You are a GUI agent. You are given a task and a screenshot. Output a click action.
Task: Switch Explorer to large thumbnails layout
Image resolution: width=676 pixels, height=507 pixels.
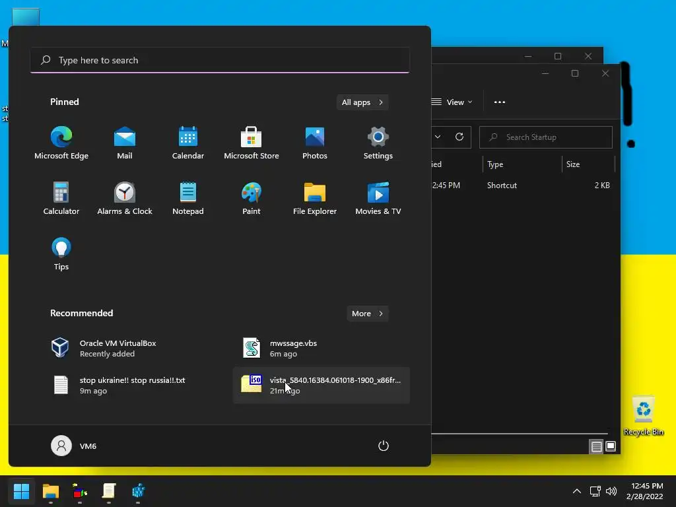point(611,447)
